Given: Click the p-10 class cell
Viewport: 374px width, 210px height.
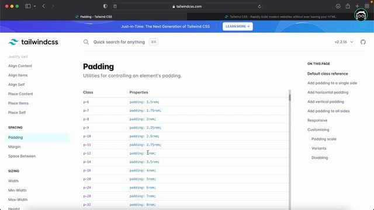Looking at the screenshot, I should click(x=87, y=136).
